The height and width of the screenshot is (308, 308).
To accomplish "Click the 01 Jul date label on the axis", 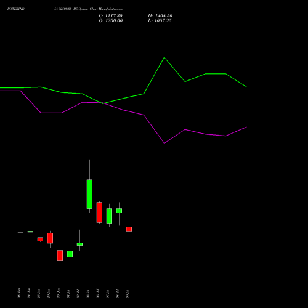I will [68, 294].
